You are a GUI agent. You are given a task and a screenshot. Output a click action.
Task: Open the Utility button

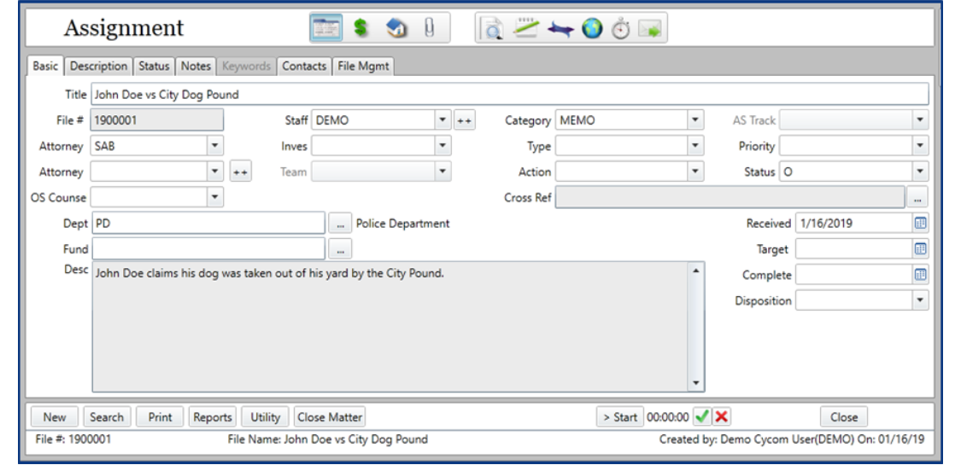(266, 417)
